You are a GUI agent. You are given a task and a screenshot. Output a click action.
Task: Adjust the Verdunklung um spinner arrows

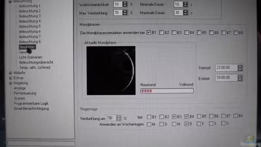point(118,118)
